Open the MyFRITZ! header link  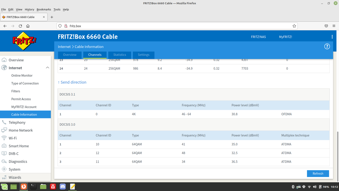click(x=286, y=37)
